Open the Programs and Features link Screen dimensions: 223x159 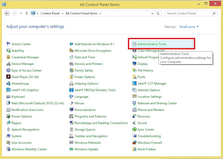coord(91,116)
